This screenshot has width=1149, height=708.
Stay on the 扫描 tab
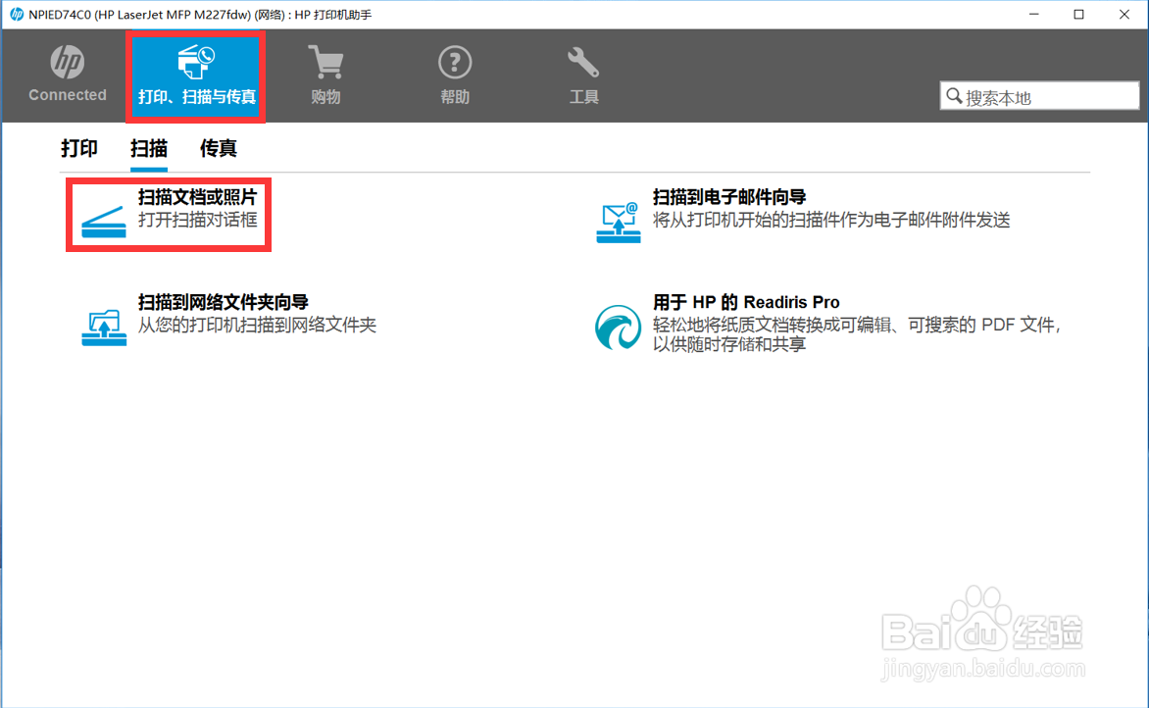click(148, 148)
